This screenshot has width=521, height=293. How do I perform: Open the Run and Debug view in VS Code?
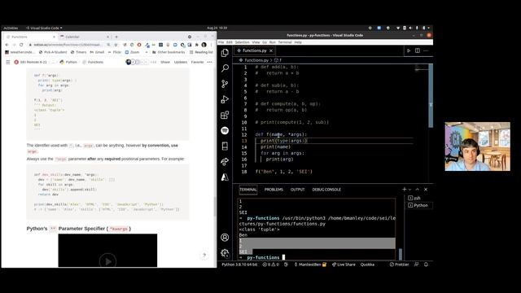coord(225,99)
